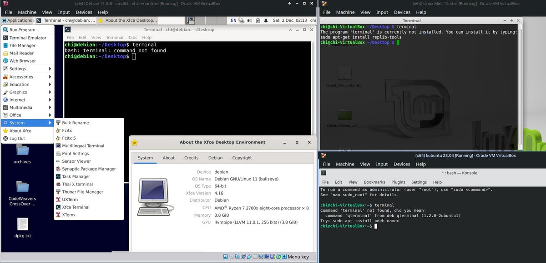Open Synaptic Package Manager
The height and width of the screenshot is (263, 546).
point(89,169)
